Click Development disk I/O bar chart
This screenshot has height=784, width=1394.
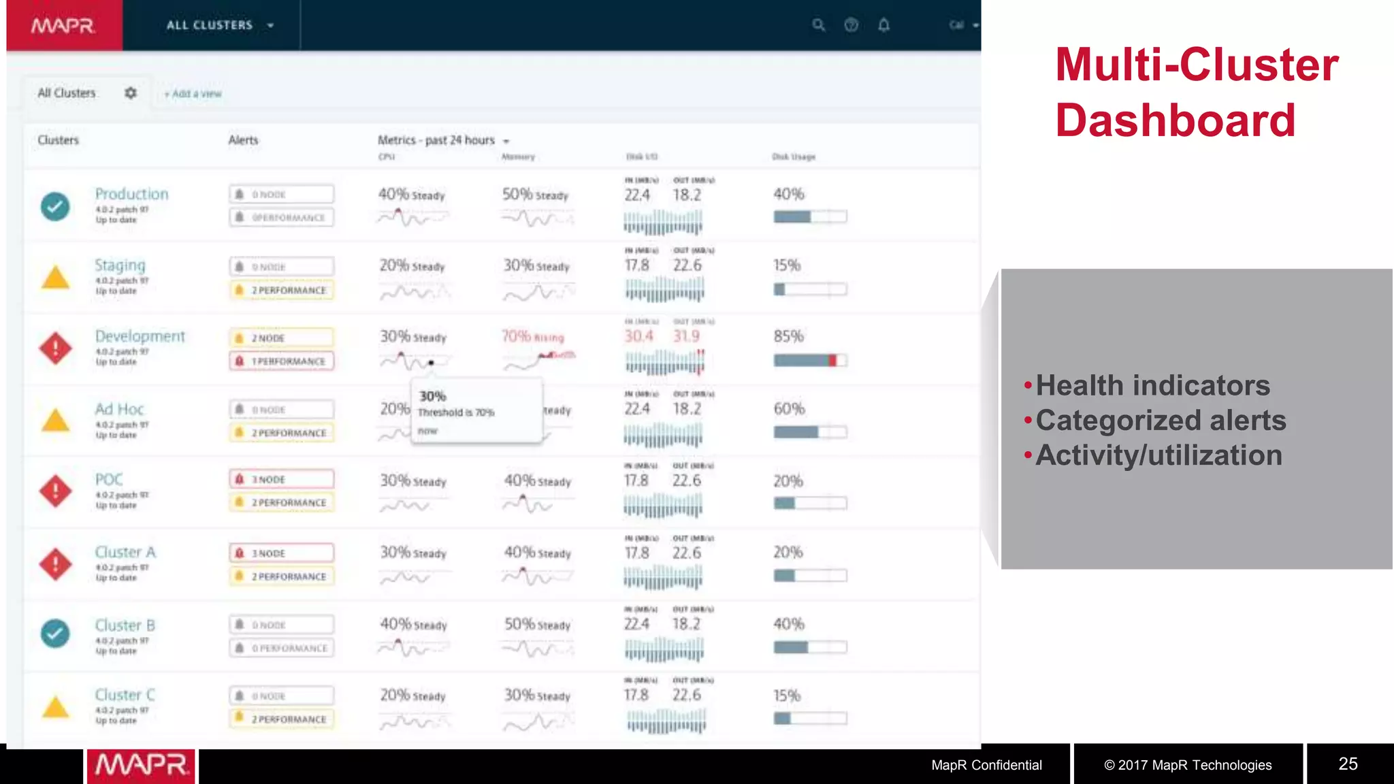(x=665, y=362)
